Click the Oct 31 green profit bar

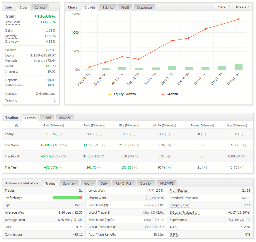pyautogui.click(x=238, y=67)
